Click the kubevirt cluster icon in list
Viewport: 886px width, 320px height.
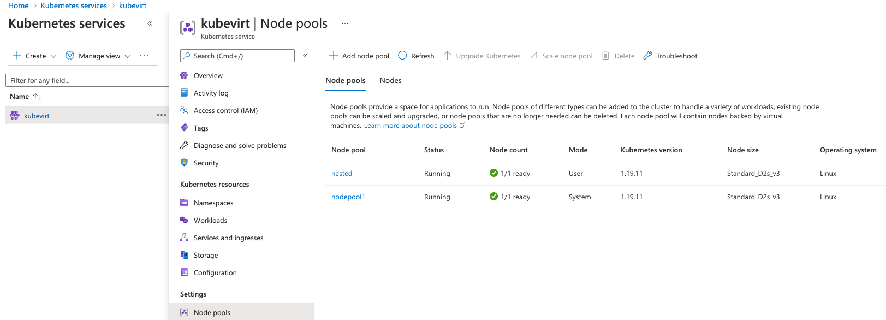click(x=15, y=115)
